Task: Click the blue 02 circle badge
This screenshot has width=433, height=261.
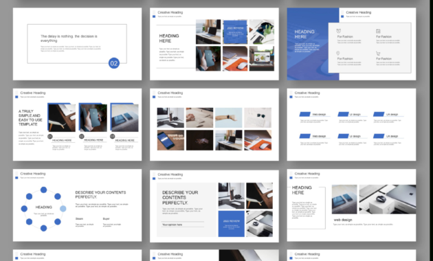Action: [114, 63]
